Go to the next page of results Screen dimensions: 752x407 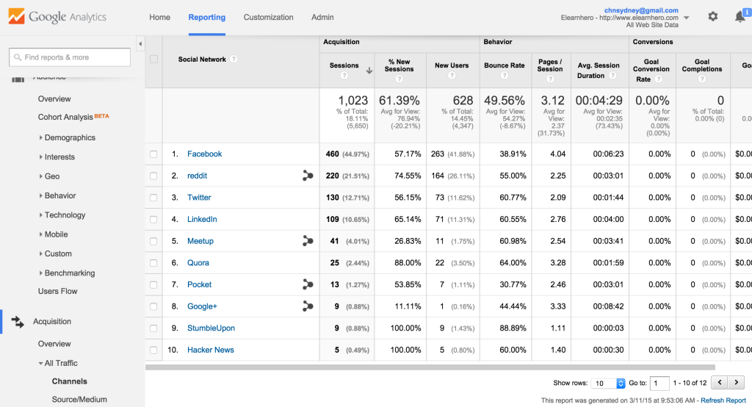point(736,383)
